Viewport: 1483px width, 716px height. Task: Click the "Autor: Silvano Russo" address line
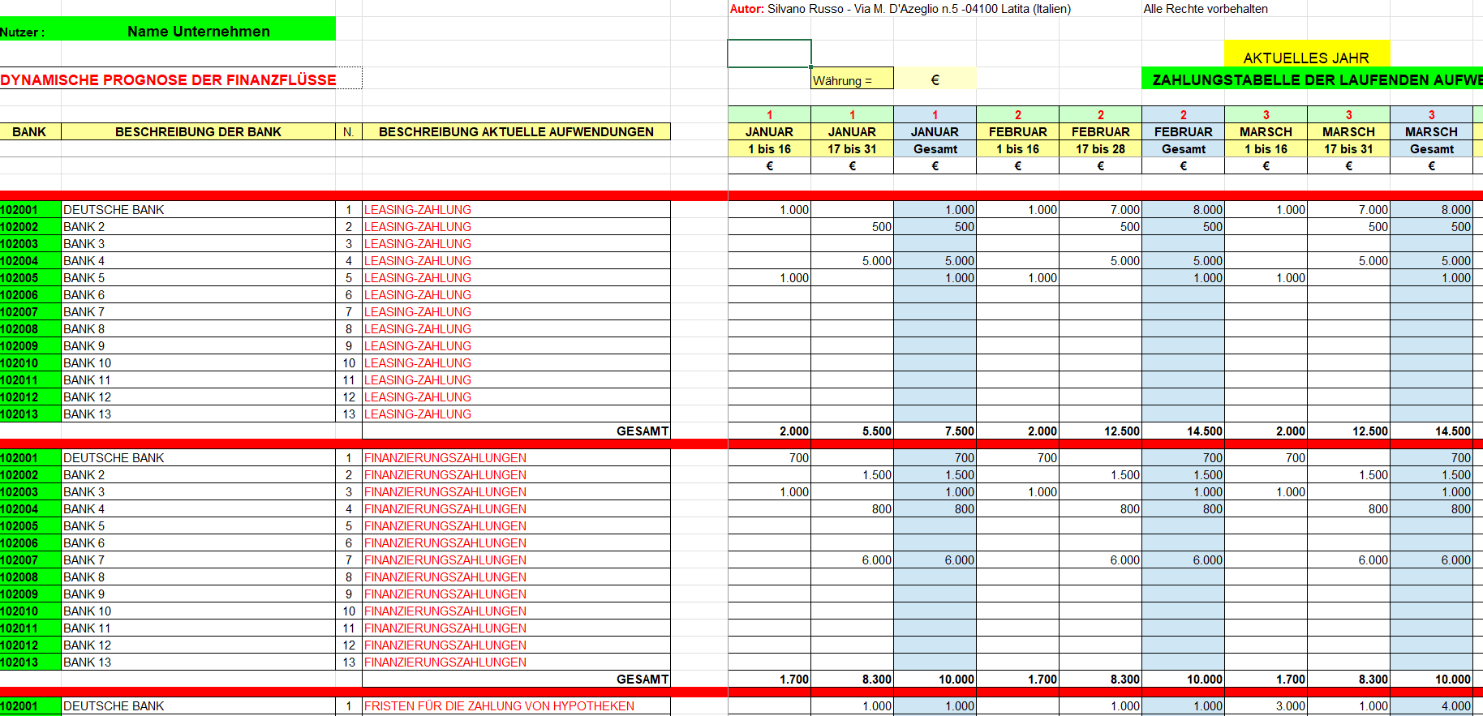point(901,9)
